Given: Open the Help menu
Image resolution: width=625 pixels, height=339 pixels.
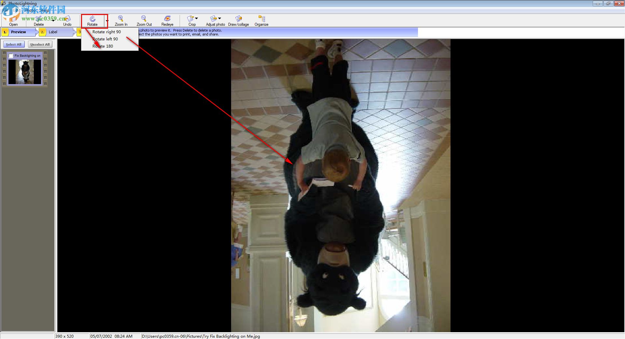Looking at the screenshot, I should 45,10.
